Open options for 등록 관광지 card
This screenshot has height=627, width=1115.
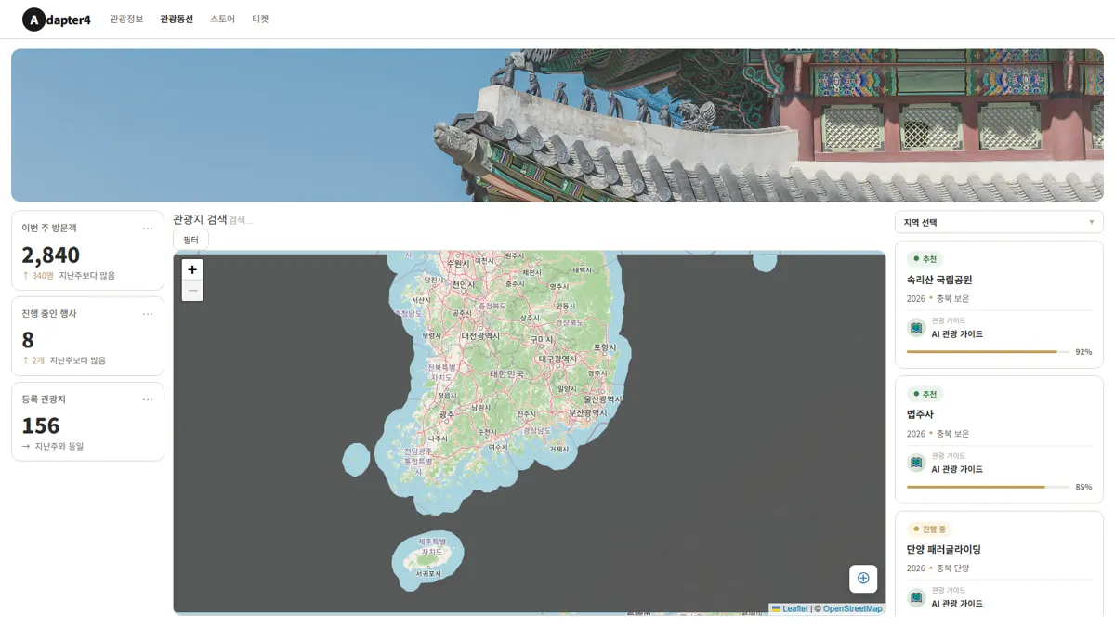click(x=148, y=399)
